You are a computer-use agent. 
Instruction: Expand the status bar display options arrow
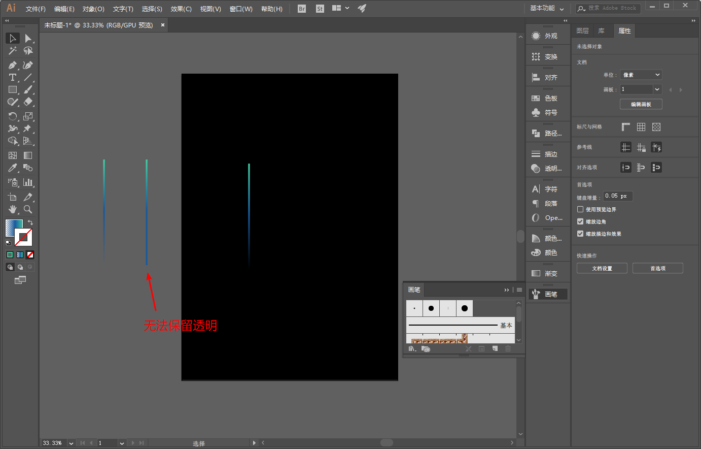click(254, 443)
